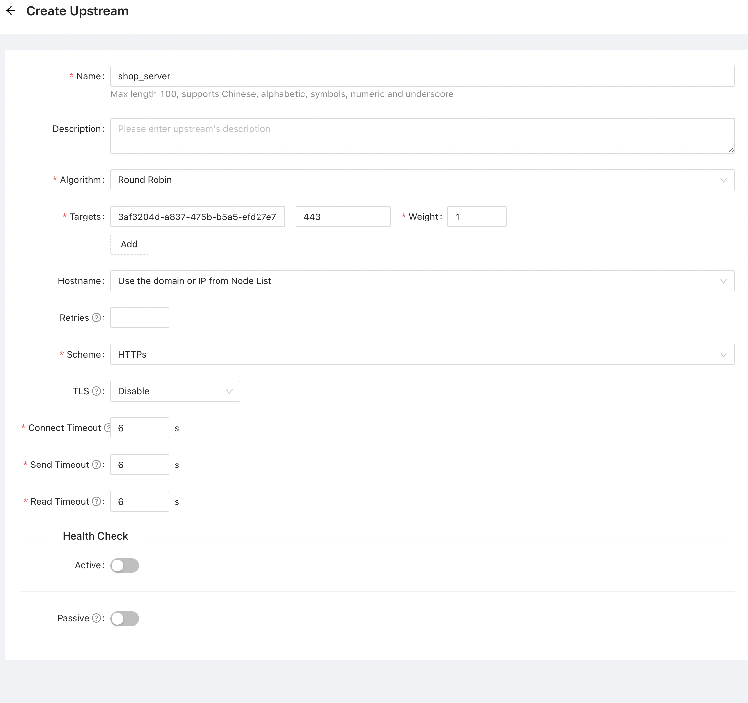
Task: Click the Send Timeout value field
Action: tap(139, 465)
